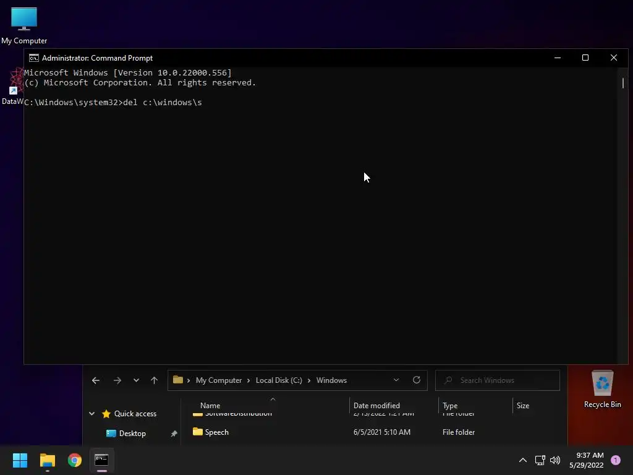Launch Google Chrome from the taskbar
Viewport: 633px width, 475px height.
point(75,460)
